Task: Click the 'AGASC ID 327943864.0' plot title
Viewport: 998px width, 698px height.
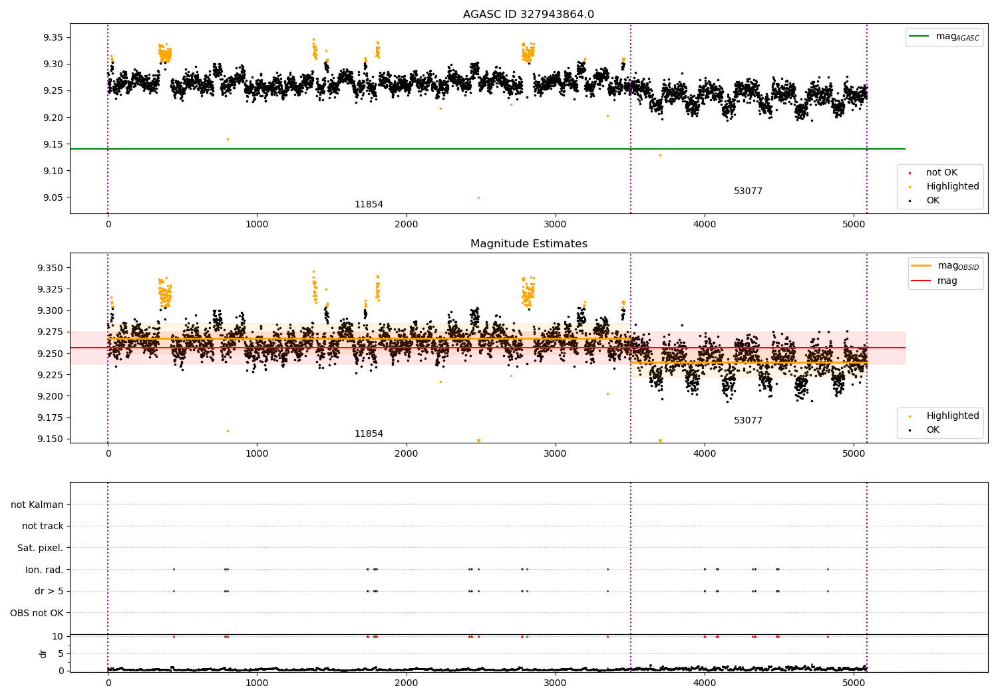Action: pyautogui.click(x=528, y=15)
